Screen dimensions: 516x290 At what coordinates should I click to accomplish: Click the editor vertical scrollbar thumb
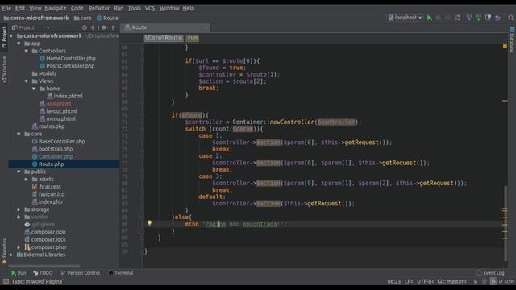pyautogui.click(x=506, y=224)
